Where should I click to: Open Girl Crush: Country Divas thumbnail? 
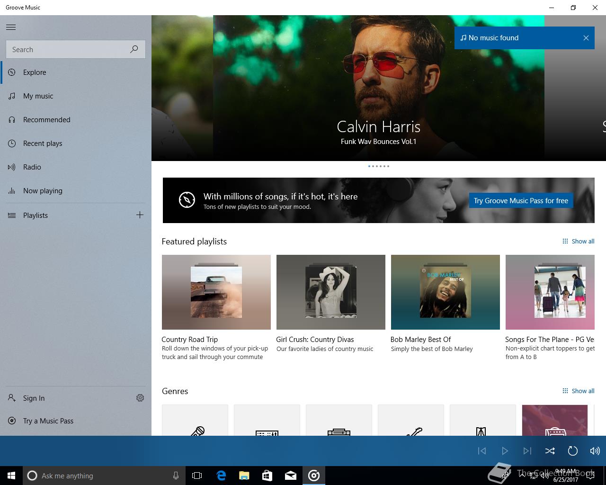tap(331, 292)
